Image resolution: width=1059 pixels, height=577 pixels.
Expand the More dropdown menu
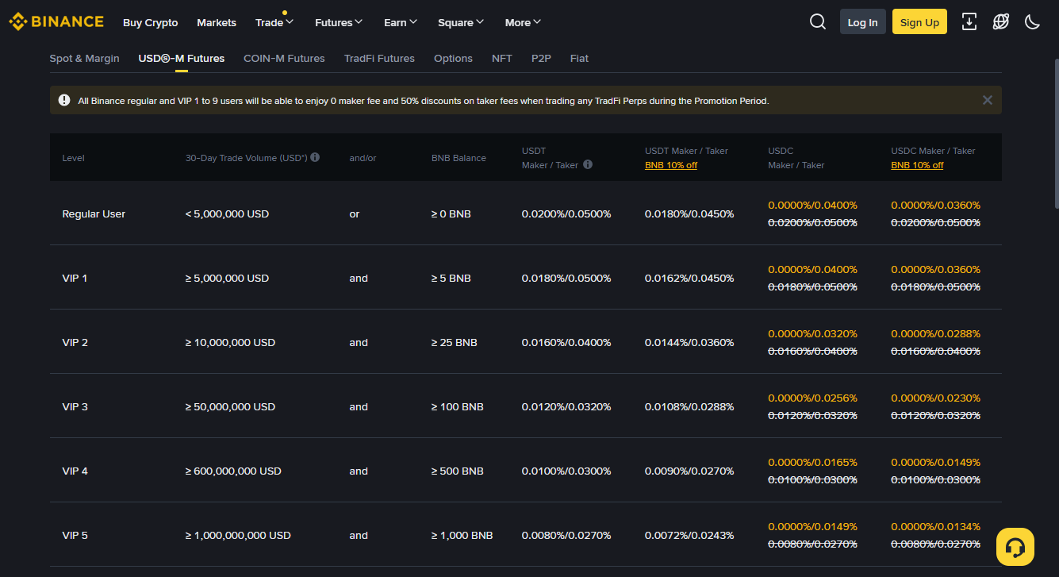point(524,22)
